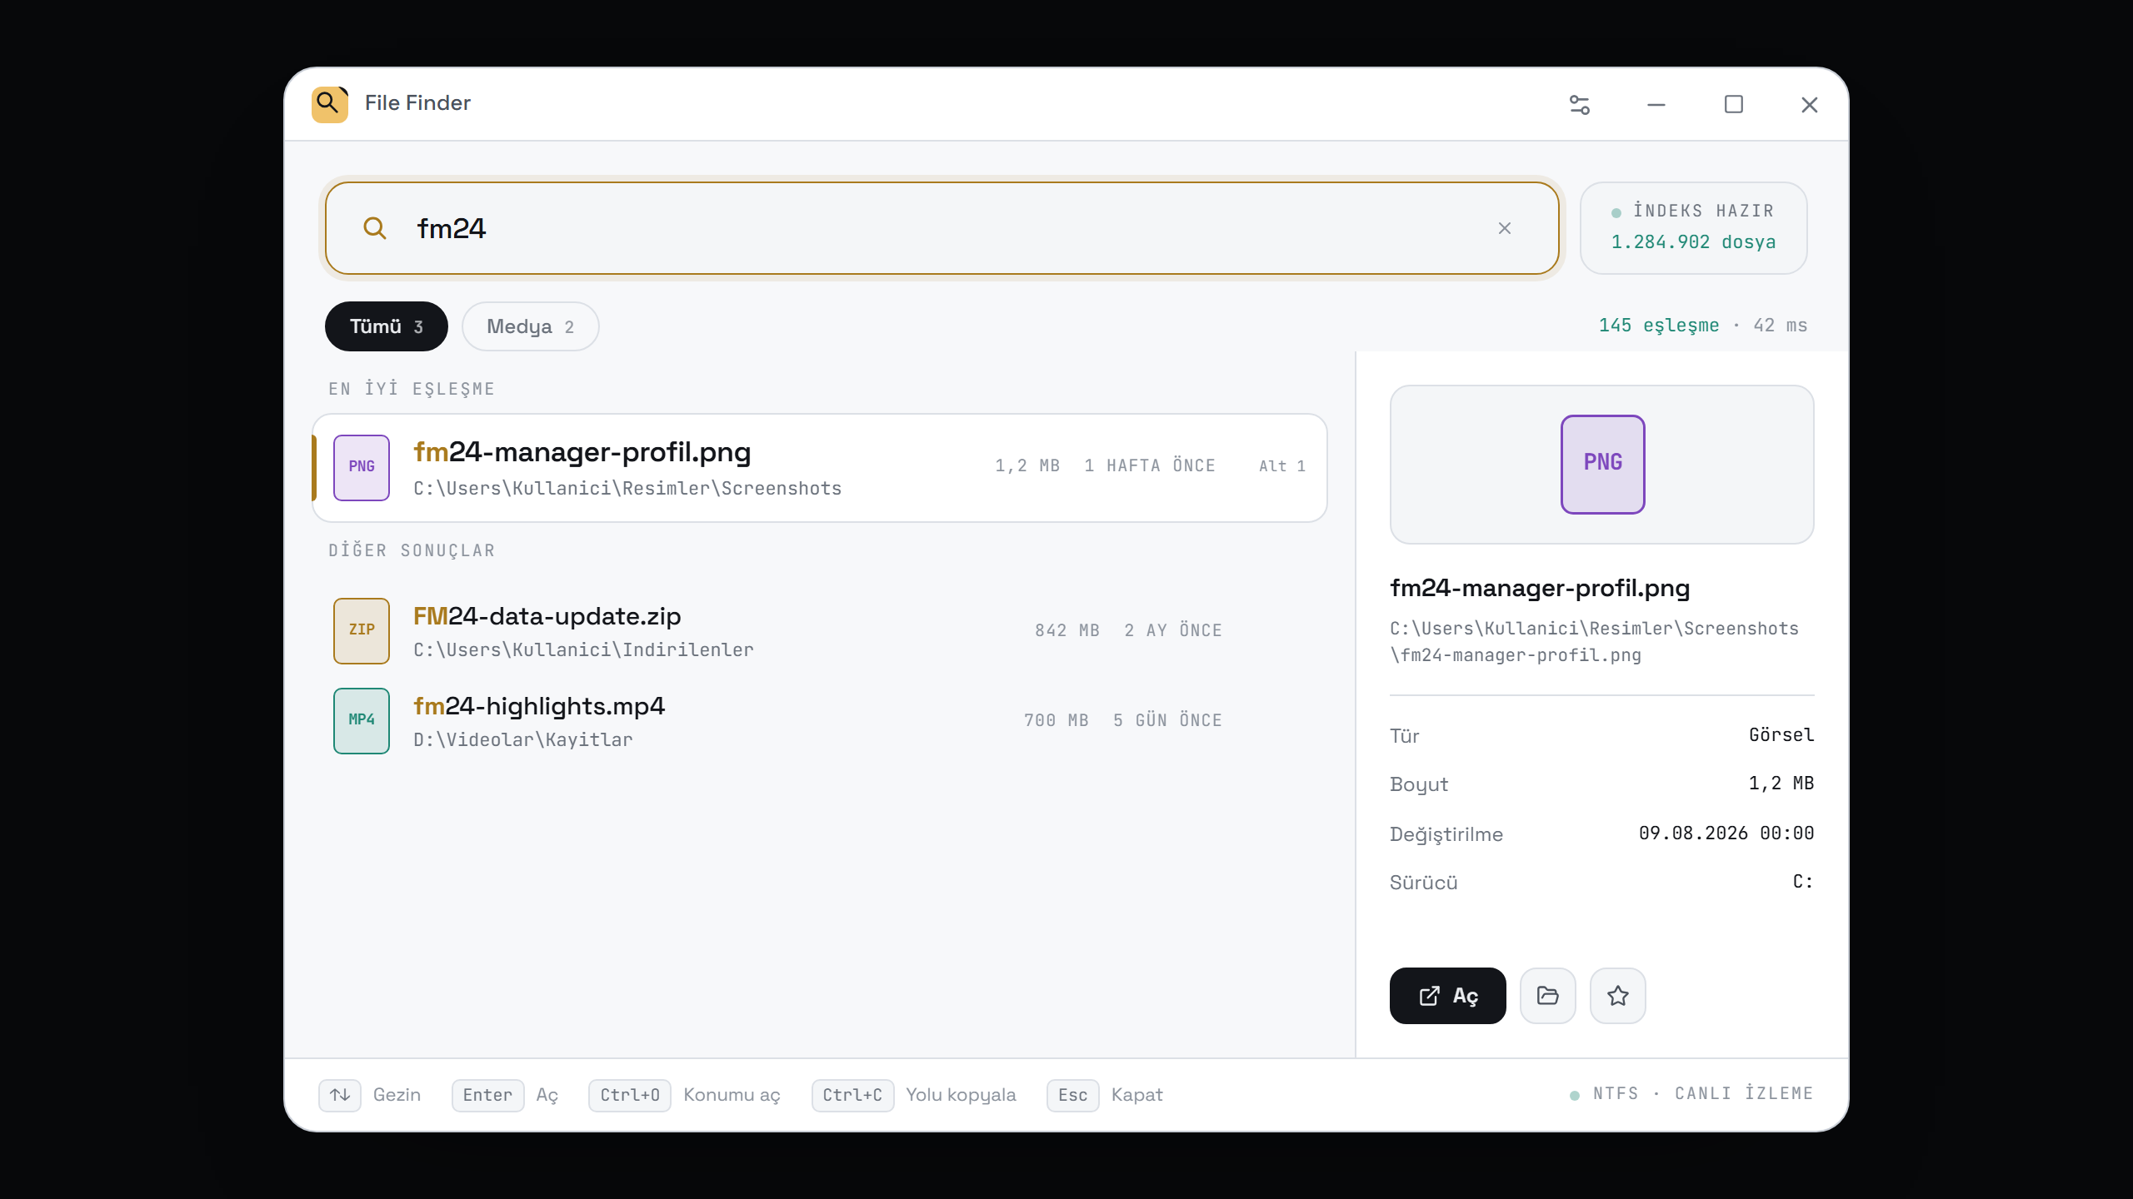2133x1199 pixels.
Task: Minimize the File Finder window
Action: click(1656, 105)
